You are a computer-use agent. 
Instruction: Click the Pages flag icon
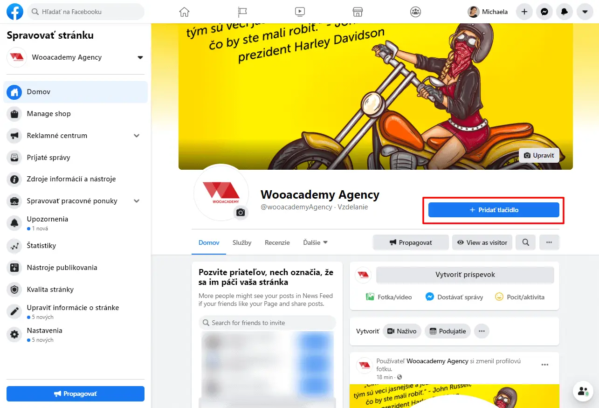[x=242, y=12]
